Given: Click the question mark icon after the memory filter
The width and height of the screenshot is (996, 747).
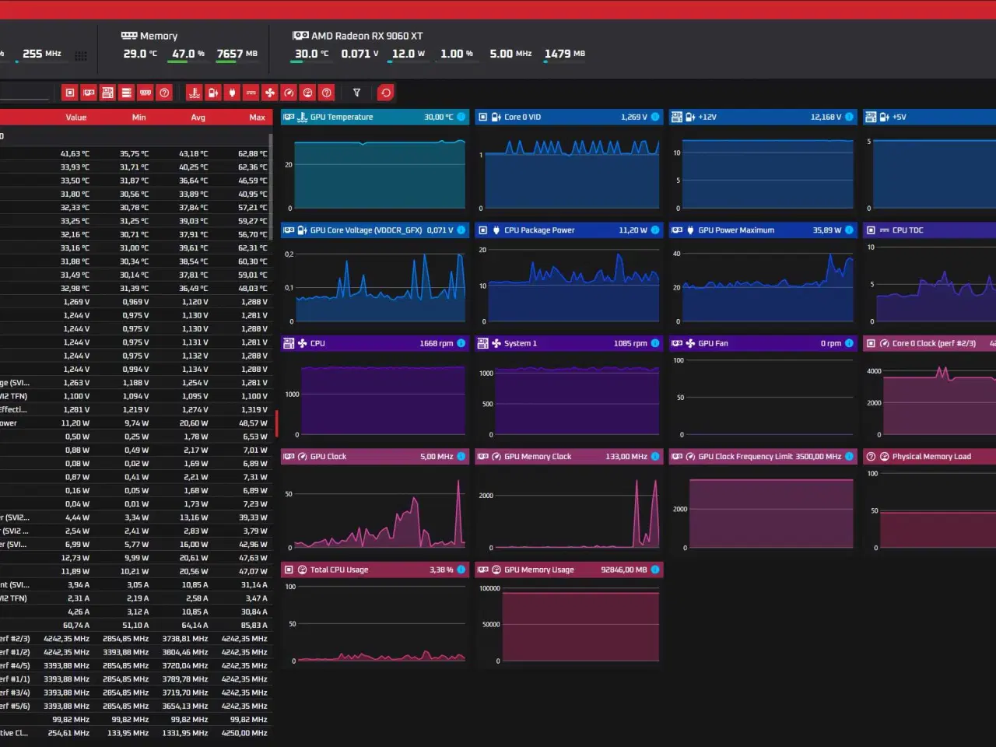Looking at the screenshot, I should (x=164, y=93).
